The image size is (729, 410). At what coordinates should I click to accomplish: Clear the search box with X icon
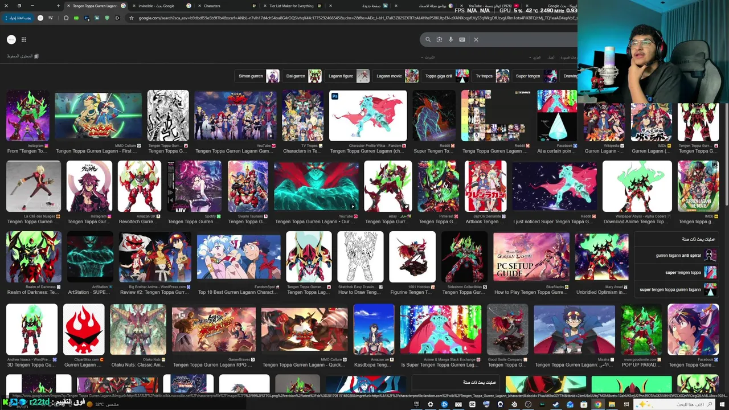point(476,39)
